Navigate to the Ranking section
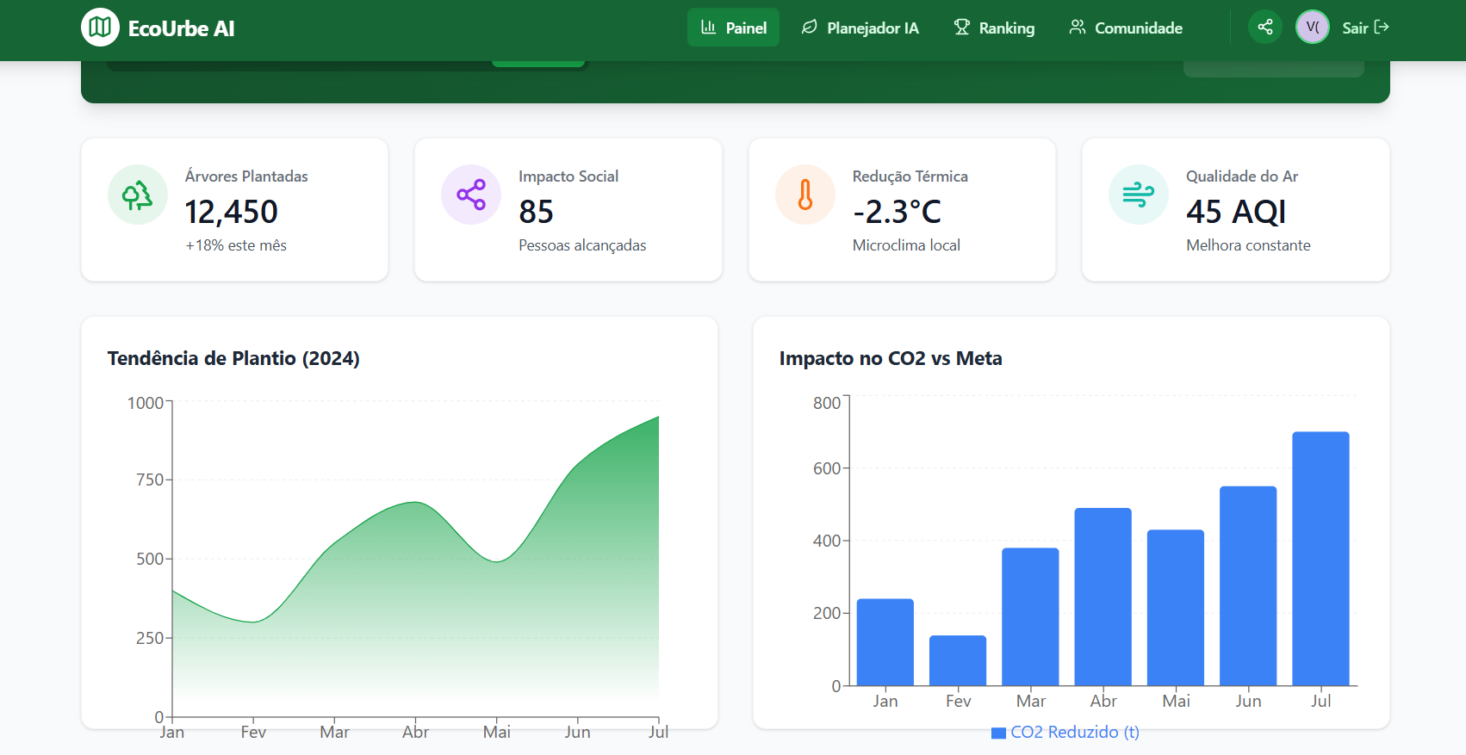1466x755 pixels. [994, 28]
